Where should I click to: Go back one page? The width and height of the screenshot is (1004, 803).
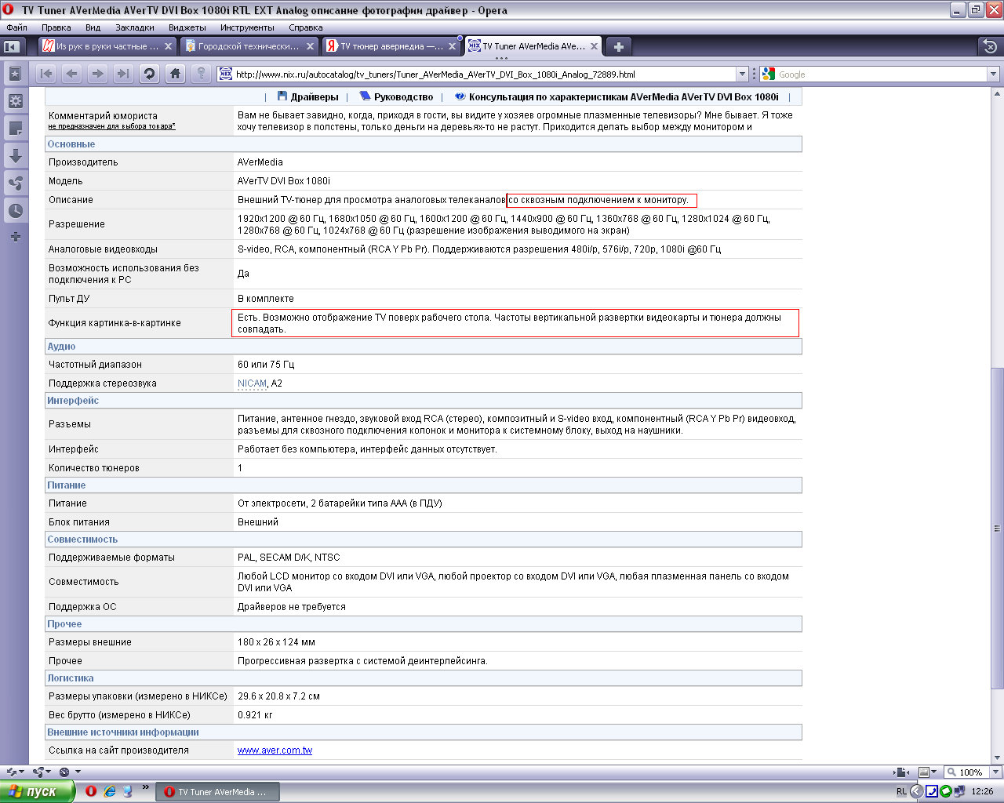71,74
